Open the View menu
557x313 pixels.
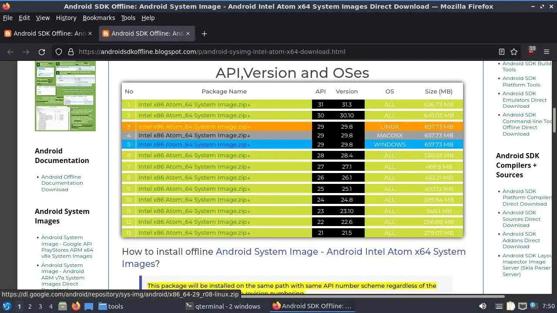tap(43, 18)
